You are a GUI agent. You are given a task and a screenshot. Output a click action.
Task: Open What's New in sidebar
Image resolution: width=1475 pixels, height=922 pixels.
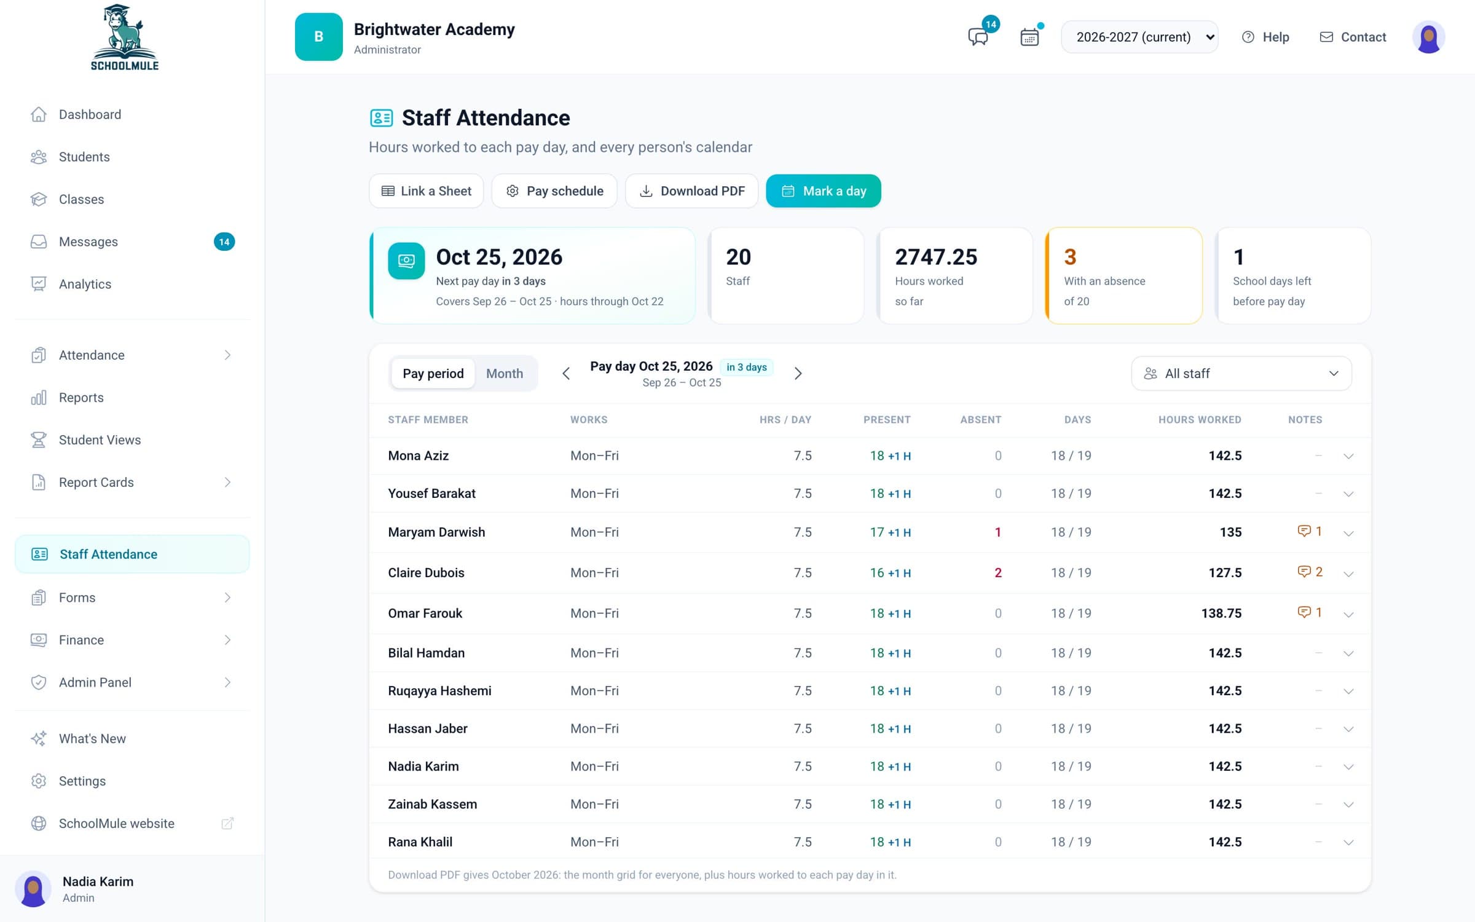pos(132,739)
